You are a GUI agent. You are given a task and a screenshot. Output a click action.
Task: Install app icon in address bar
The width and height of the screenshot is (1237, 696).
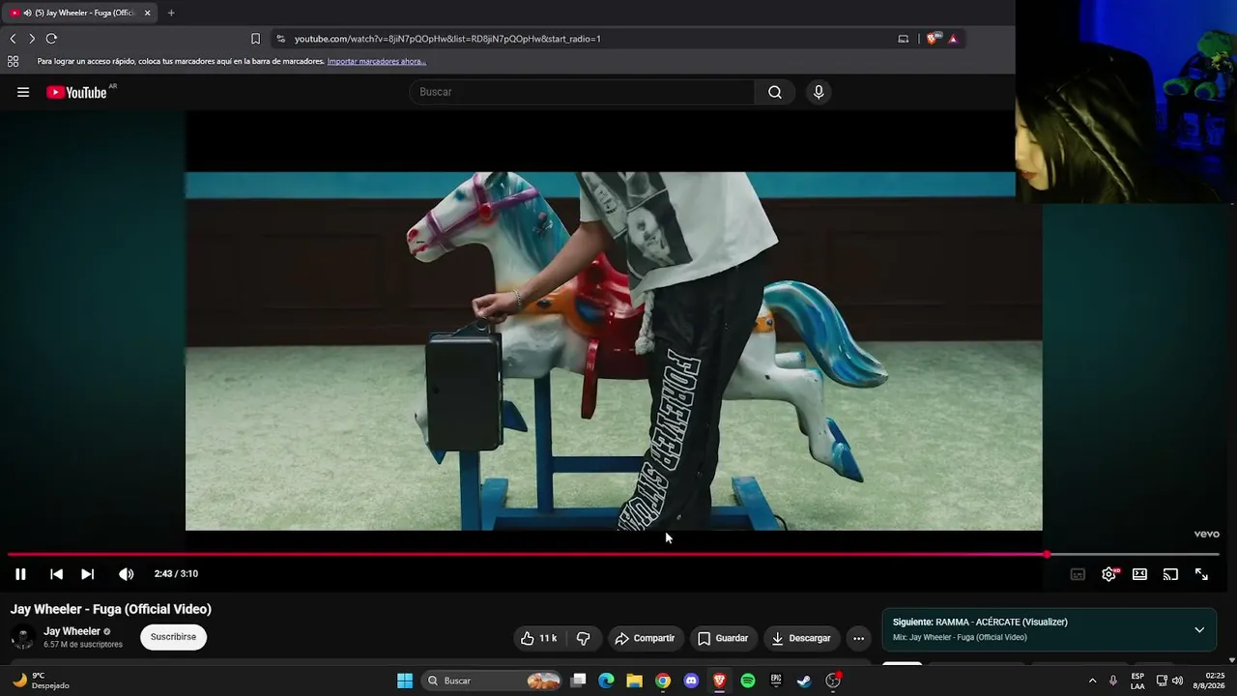[904, 39]
